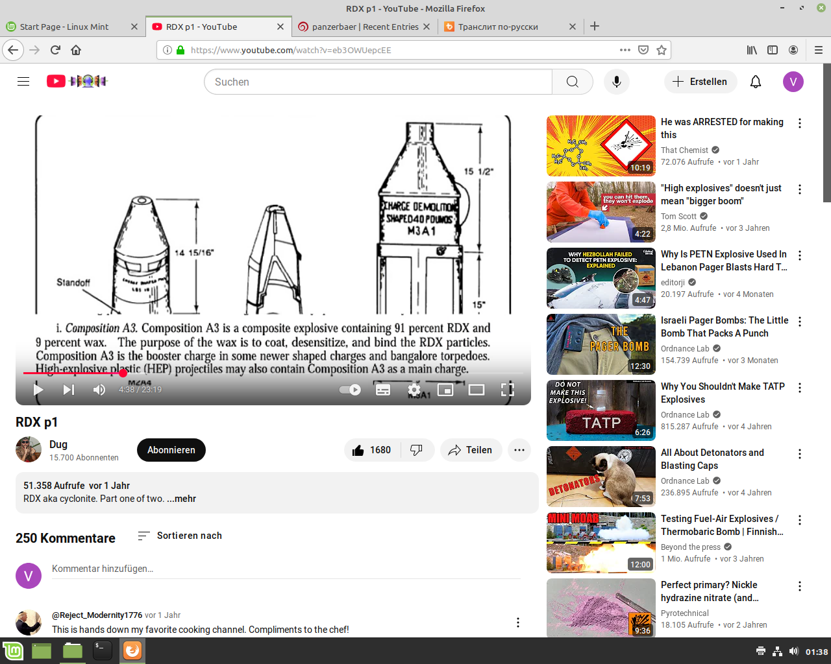This screenshot has height=664, width=831.
Task: Launch the terminal from the panel
Action: tap(103, 650)
